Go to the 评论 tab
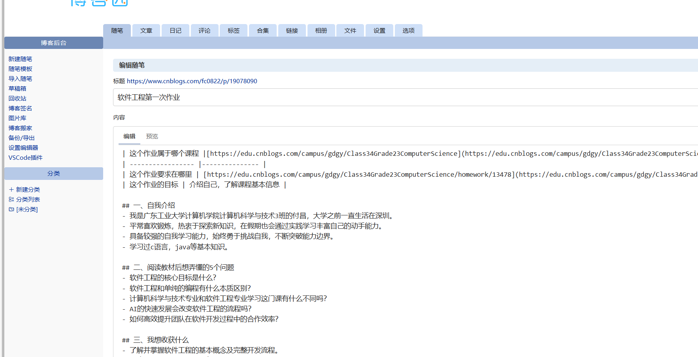Screen dimensions: 698x357 (205, 30)
